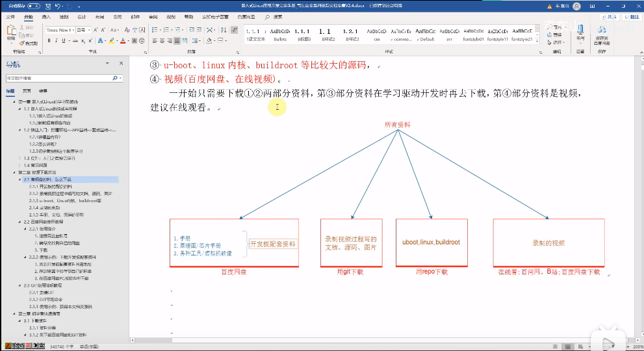Toggle Strikethrough formatting
Screen dimensions: 644x351
click(x=75, y=41)
